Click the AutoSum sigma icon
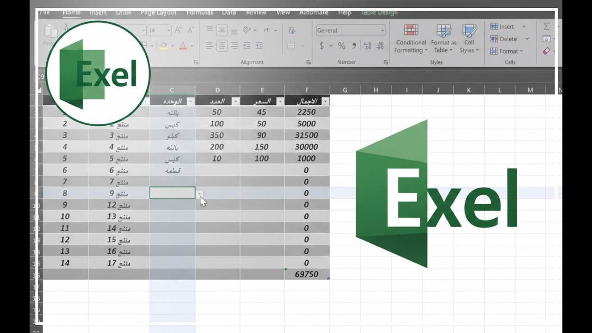The image size is (592, 333). coord(547,26)
